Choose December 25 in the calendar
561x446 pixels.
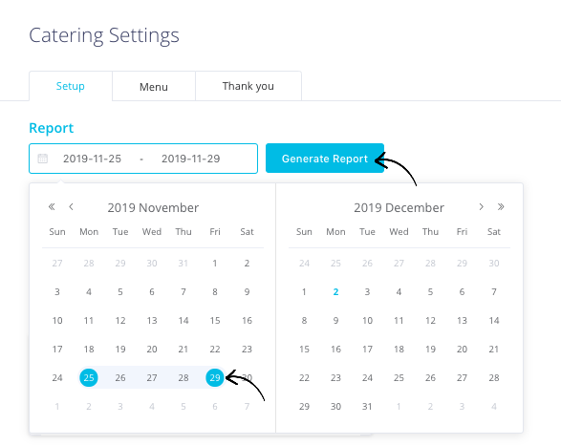tap(399, 377)
